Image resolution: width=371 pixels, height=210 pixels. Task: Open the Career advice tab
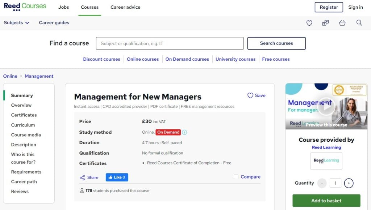tap(125, 7)
